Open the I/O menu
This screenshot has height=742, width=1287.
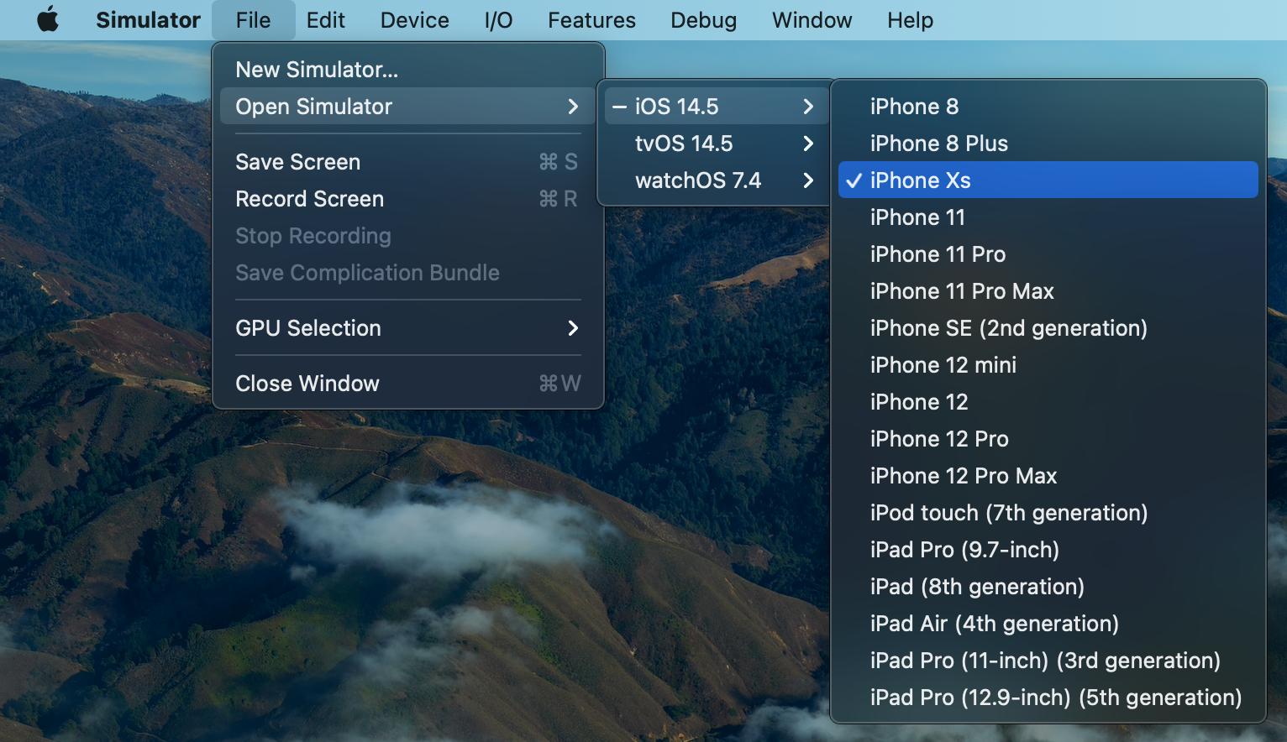click(498, 19)
